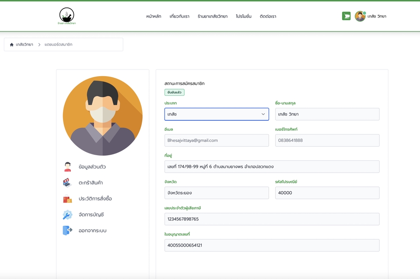Select the user avatar photo in the header
This screenshot has width=420, height=279.
pyautogui.click(x=360, y=16)
